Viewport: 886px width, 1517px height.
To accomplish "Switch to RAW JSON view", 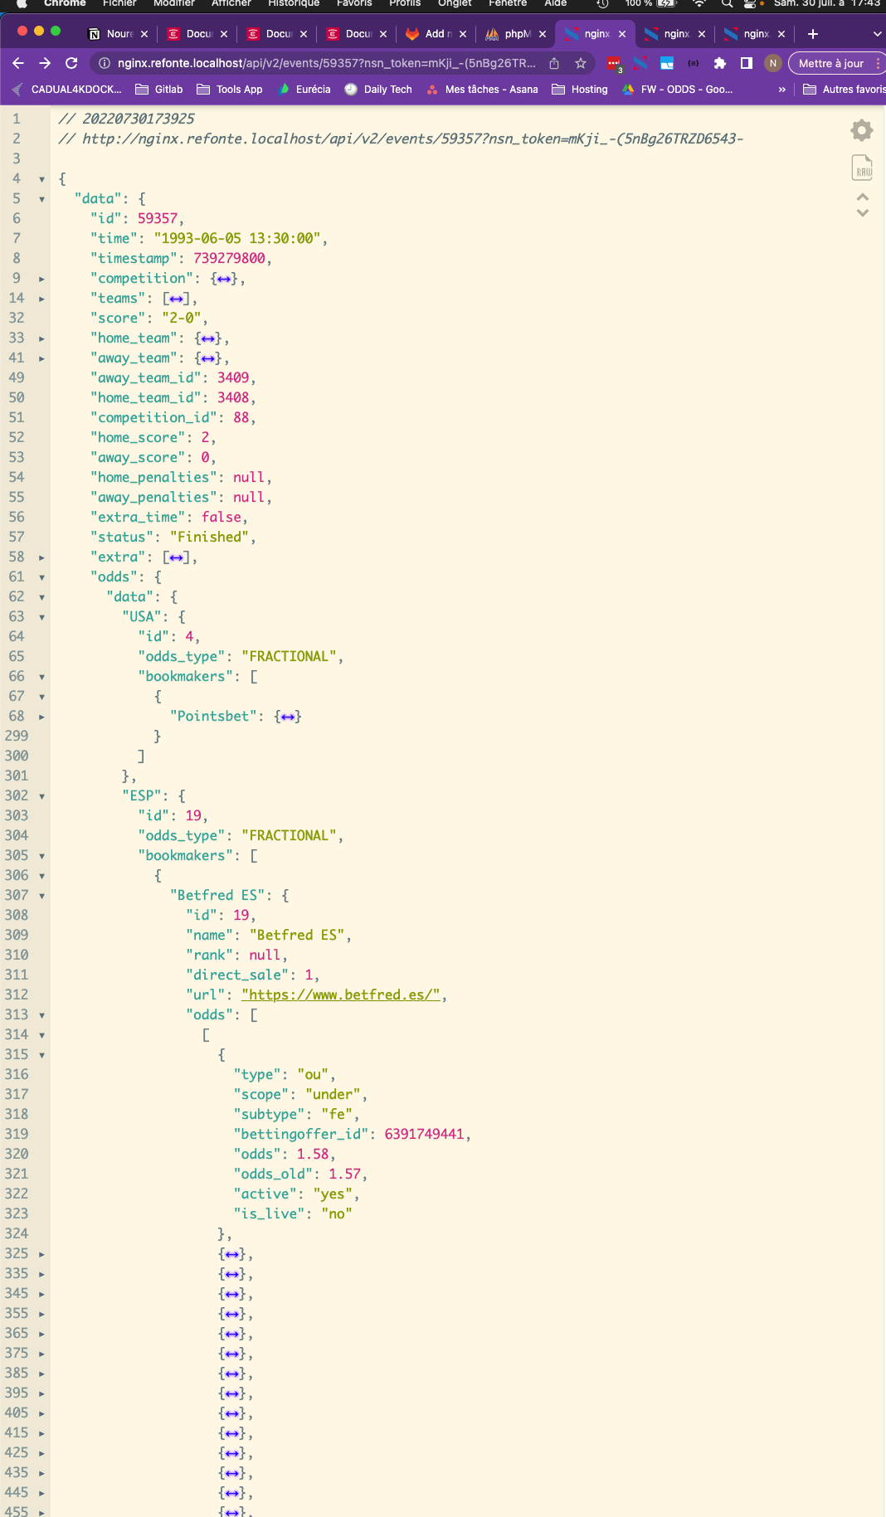I will [862, 168].
